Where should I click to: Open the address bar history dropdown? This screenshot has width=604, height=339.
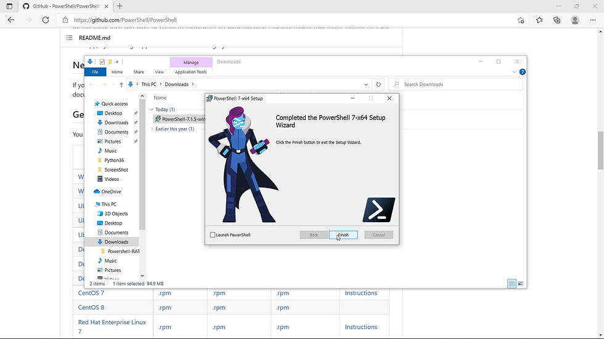pos(366,84)
